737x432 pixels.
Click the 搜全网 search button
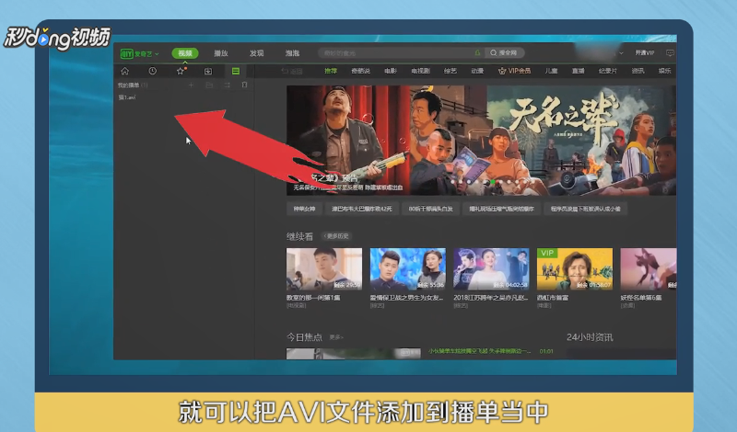(504, 53)
